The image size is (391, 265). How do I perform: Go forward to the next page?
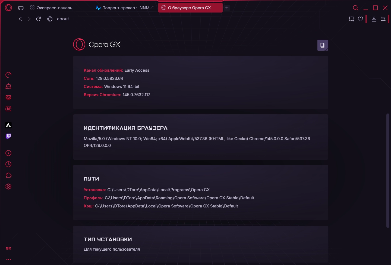[29, 19]
